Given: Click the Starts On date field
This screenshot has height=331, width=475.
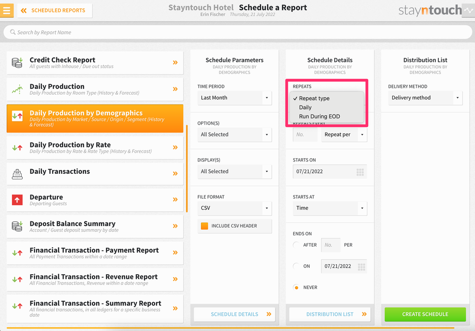Looking at the screenshot, I should coord(329,171).
